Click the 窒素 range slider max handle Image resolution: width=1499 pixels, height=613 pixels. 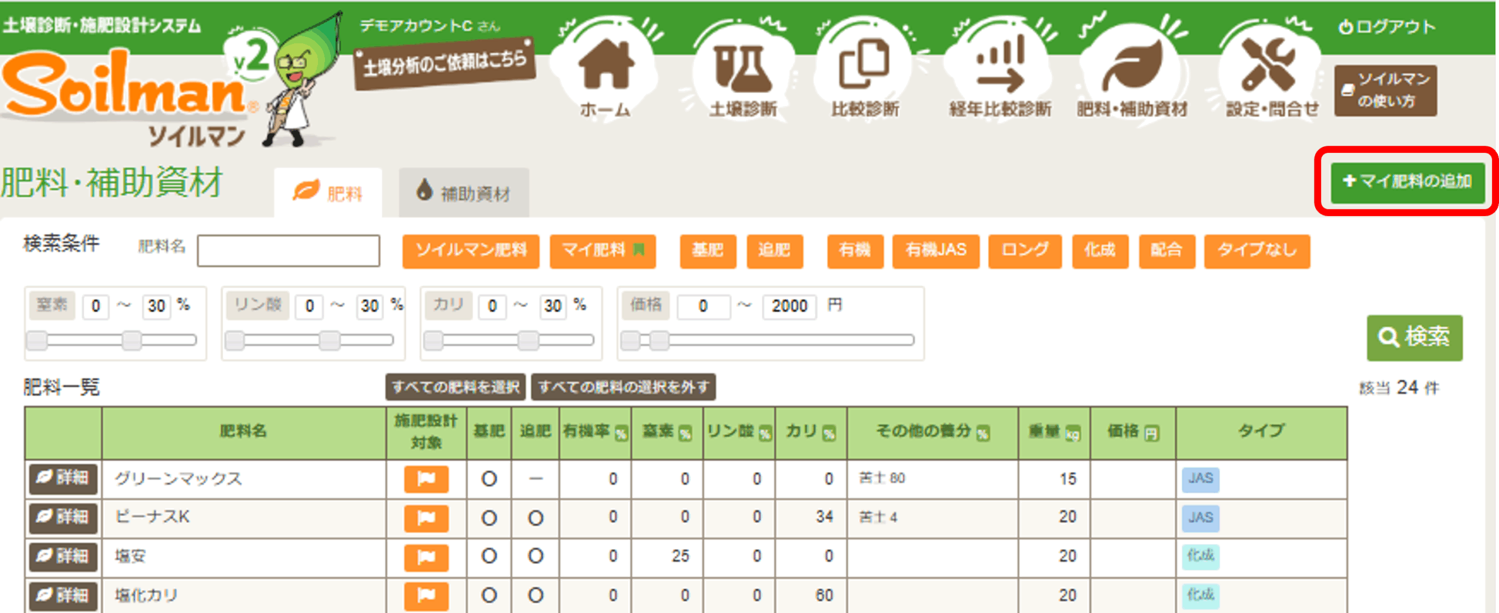pos(132,340)
